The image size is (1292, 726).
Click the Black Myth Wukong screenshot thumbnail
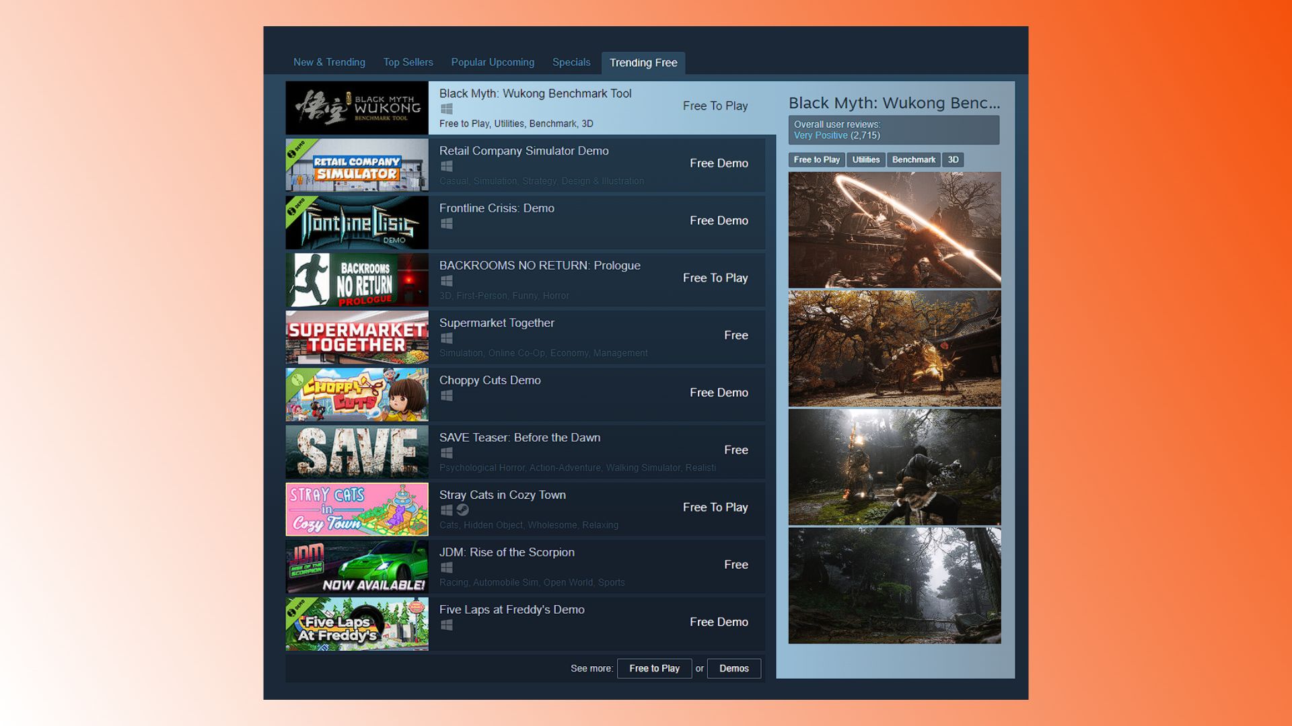tap(894, 229)
